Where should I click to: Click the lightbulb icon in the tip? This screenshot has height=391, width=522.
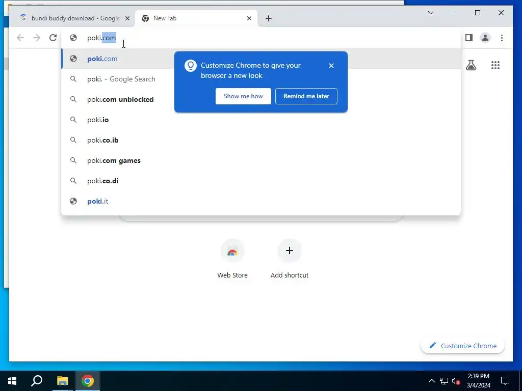point(191,66)
